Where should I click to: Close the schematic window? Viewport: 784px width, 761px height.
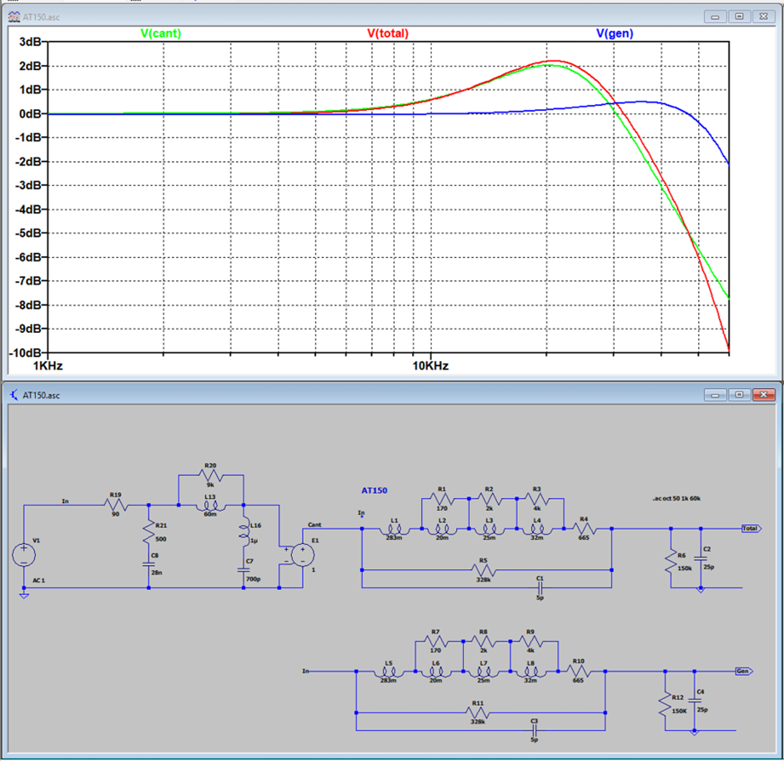tap(763, 395)
